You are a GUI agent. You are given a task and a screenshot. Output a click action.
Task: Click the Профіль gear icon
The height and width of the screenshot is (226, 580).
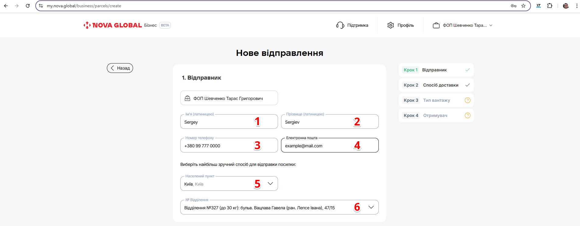tap(391, 25)
